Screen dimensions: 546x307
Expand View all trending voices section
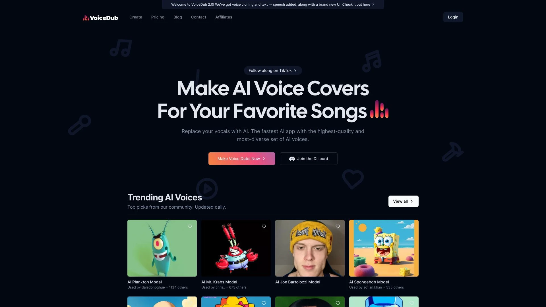click(403, 201)
